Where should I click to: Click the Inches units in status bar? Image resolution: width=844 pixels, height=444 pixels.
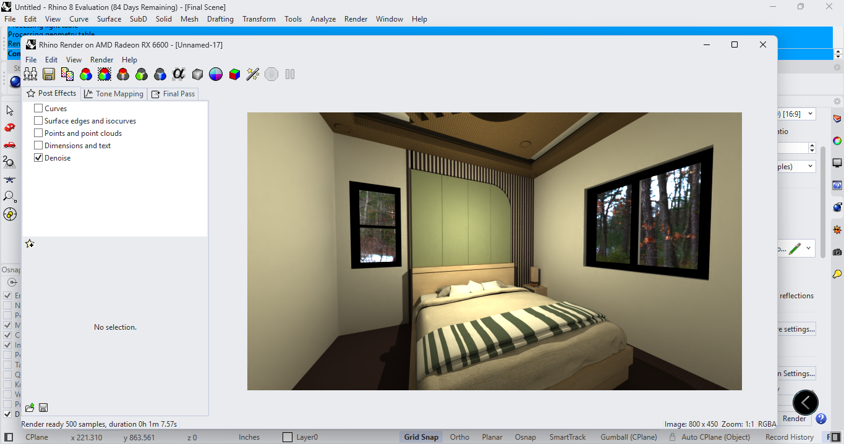pyautogui.click(x=249, y=437)
